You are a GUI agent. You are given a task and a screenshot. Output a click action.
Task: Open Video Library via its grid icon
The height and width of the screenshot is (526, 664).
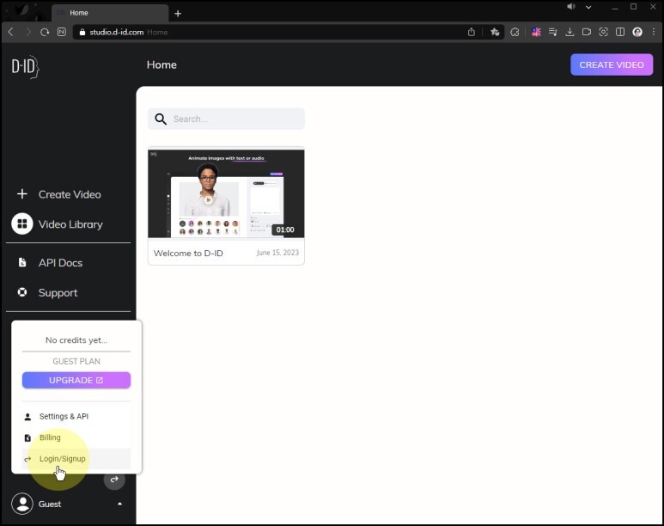[22, 223]
